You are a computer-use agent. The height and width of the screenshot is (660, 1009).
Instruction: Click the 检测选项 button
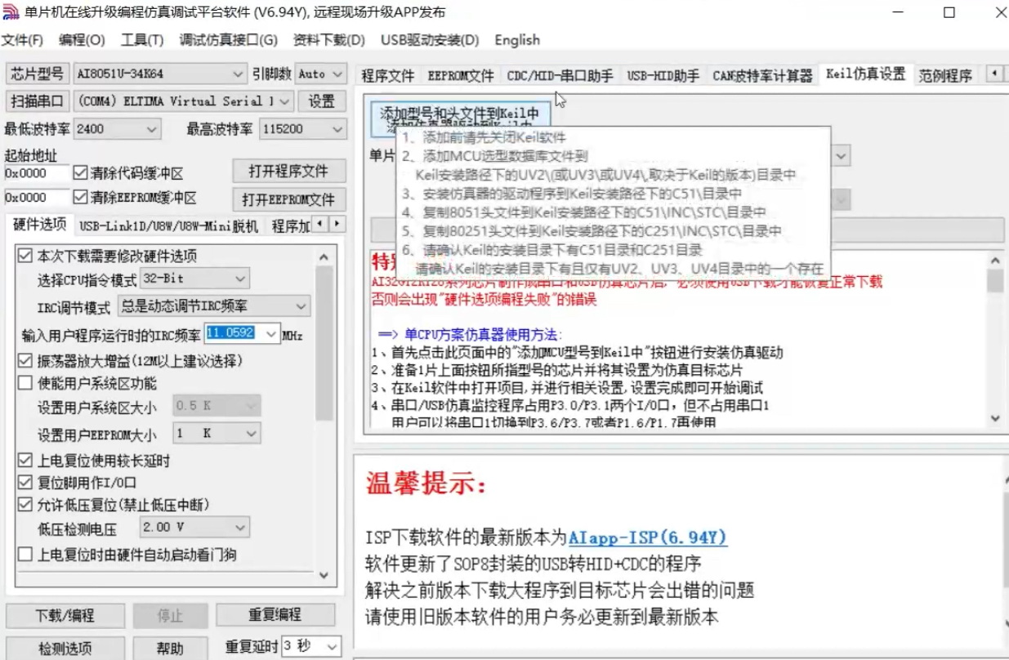coord(65,649)
